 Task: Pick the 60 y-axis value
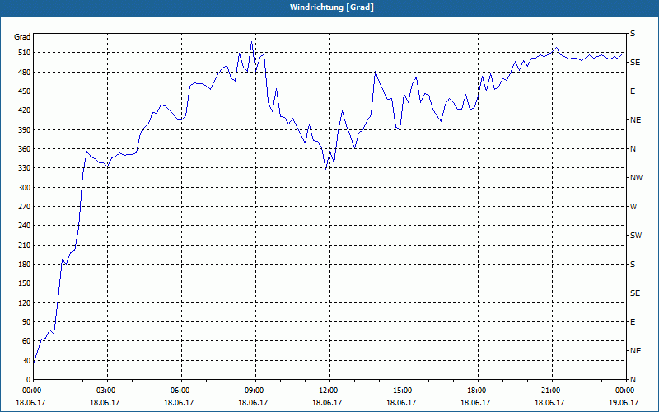(26, 341)
